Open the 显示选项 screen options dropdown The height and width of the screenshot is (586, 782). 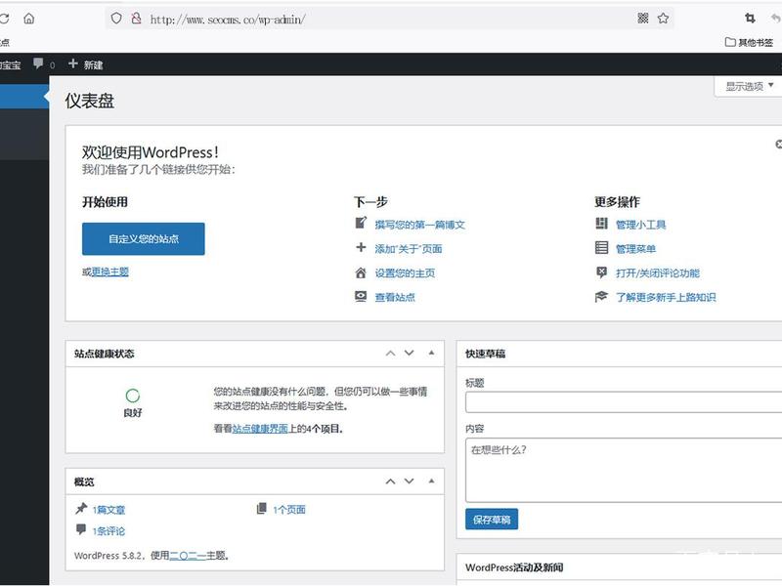(749, 86)
